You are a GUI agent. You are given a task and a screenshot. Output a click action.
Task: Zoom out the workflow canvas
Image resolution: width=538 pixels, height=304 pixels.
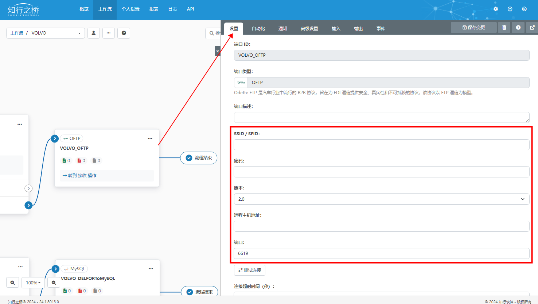tap(54, 283)
